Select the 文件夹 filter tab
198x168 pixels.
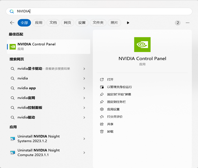tap(98, 23)
